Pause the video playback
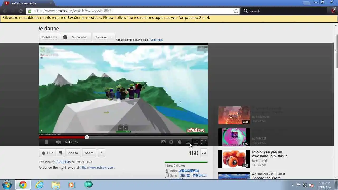This screenshot has height=190, width=338. pyautogui.click(x=46, y=142)
